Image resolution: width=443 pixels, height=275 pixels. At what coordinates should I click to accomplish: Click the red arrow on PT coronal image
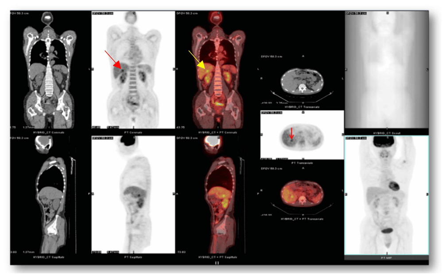pyautogui.click(x=114, y=60)
